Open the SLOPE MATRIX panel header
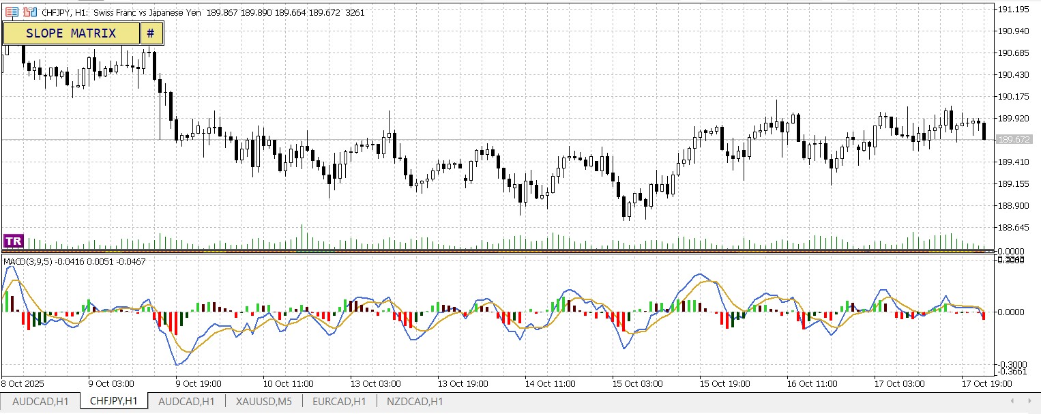Screen dimensions: 1041x414 (x=71, y=33)
